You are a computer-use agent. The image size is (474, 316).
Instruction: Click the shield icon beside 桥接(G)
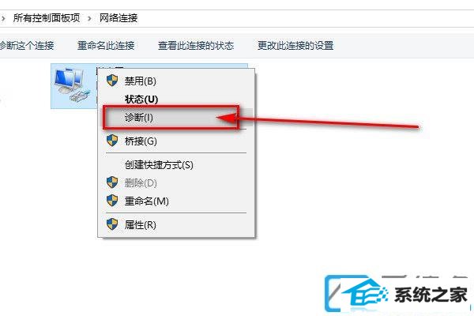(112, 141)
